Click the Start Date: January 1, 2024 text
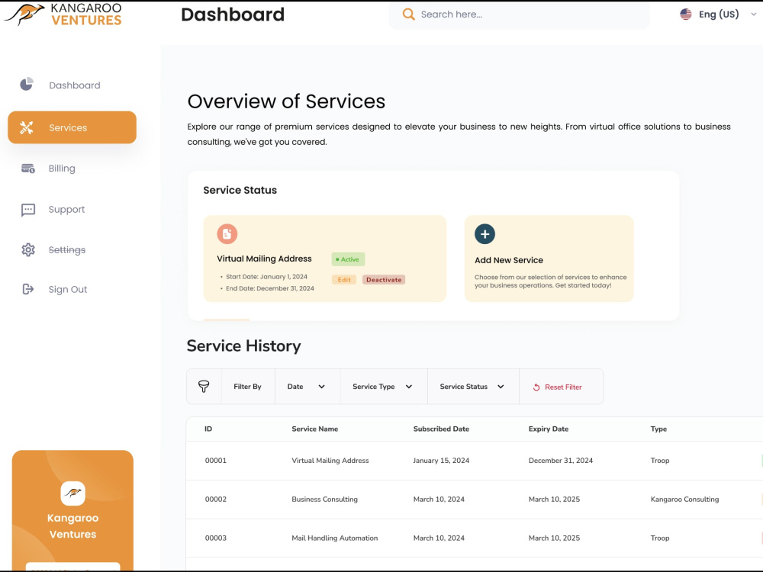This screenshot has width=763, height=572. [266, 277]
